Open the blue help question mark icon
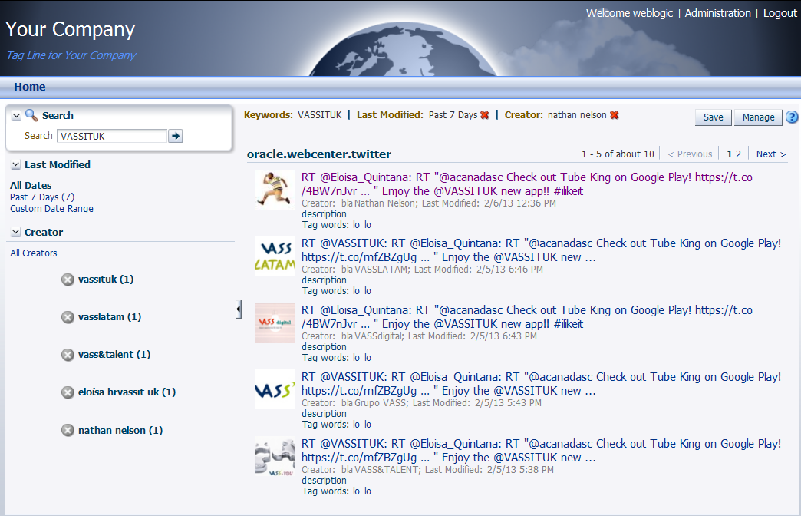This screenshot has height=516, width=801. (x=792, y=117)
